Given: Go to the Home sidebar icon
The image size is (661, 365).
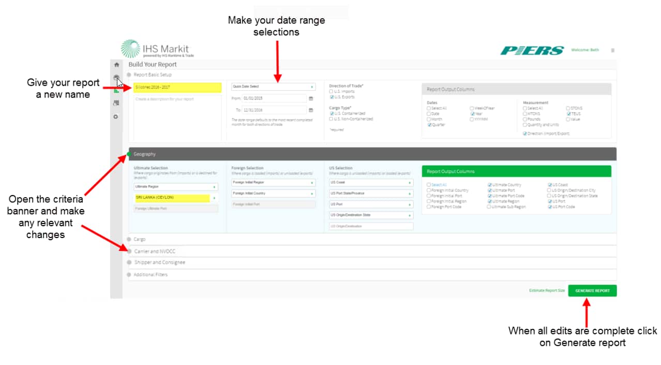Looking at the screenshot, I should 116,65.
